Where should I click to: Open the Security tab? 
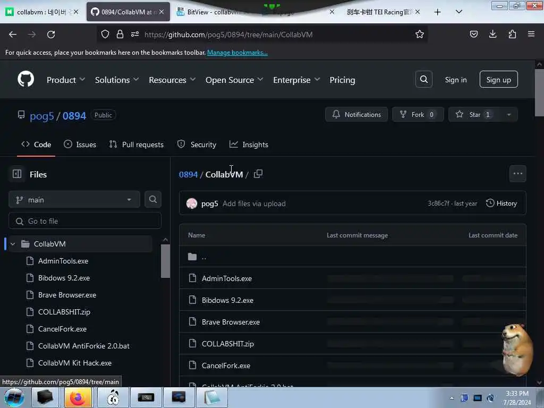[197, 144]
